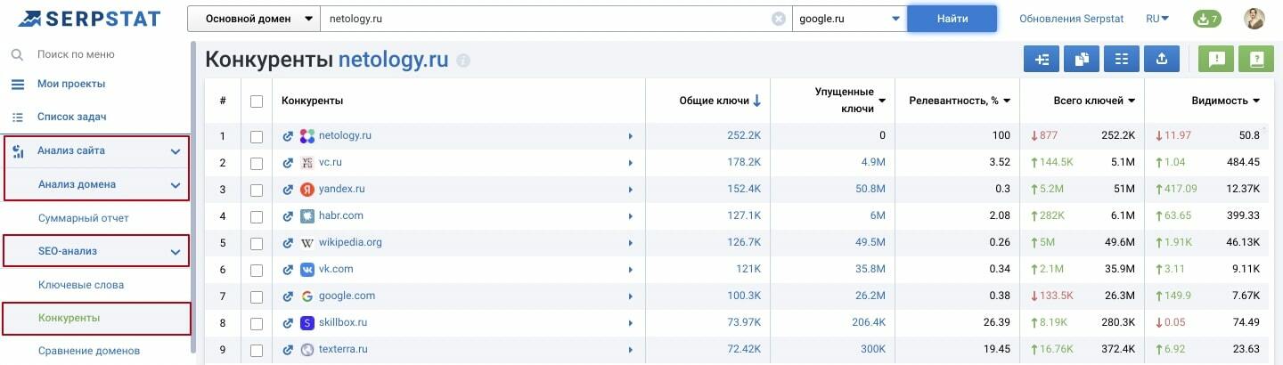Screen dimensions: 1283x365
Task: Click the google.com favicon
Action: point(307,296)
